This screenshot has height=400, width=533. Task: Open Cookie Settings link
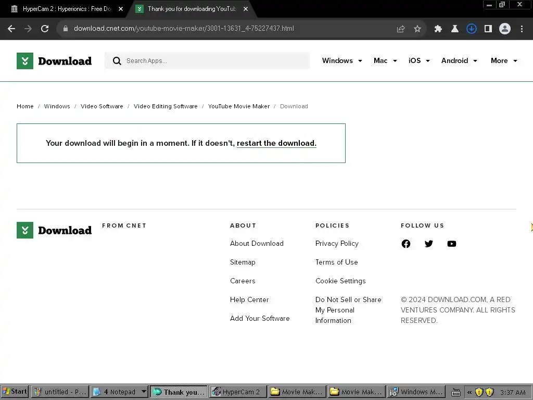click(x=340, y=281)
